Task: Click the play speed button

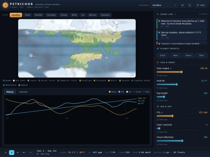Action: 12,152
